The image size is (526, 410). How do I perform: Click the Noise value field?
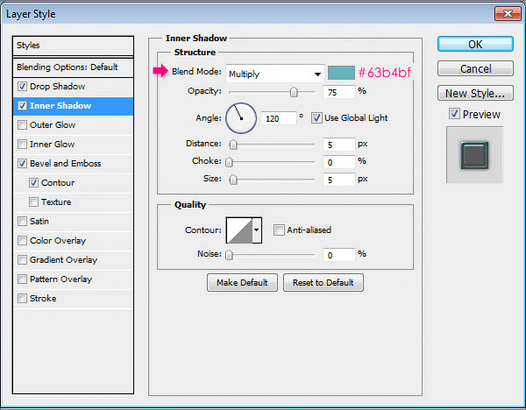(x=339, y=255)
